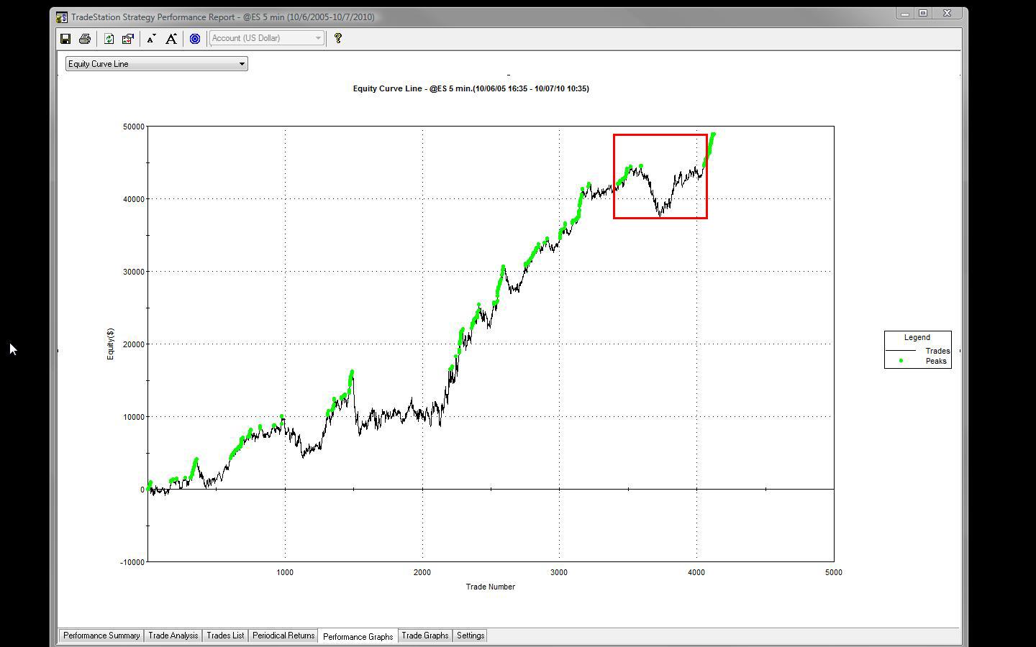Click the yellow question mark Help icon
Screen dimensions: 1036x647
[x=338, y=38]
